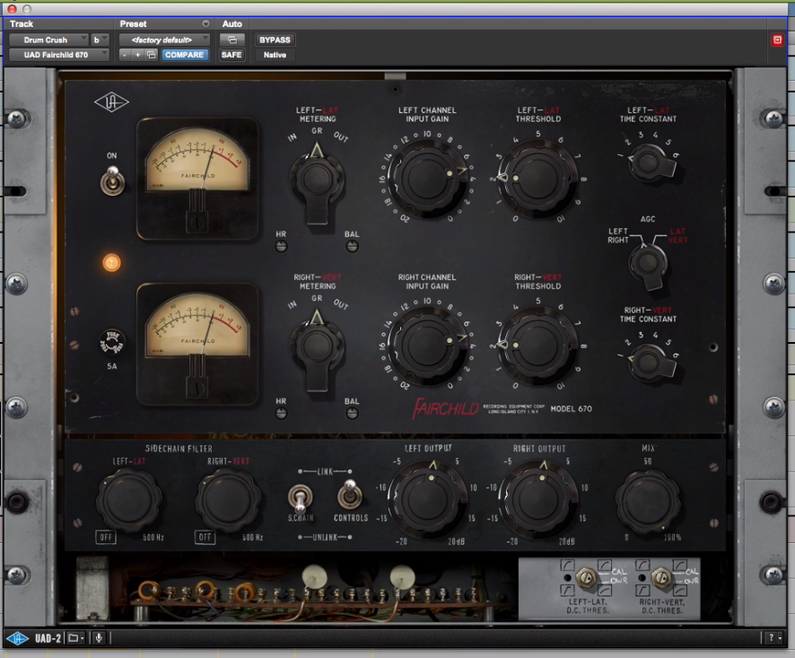Click the lower HR trim screw
This screenshot has height=658, width=795.
pyautogui.click(x=281, y=414)
